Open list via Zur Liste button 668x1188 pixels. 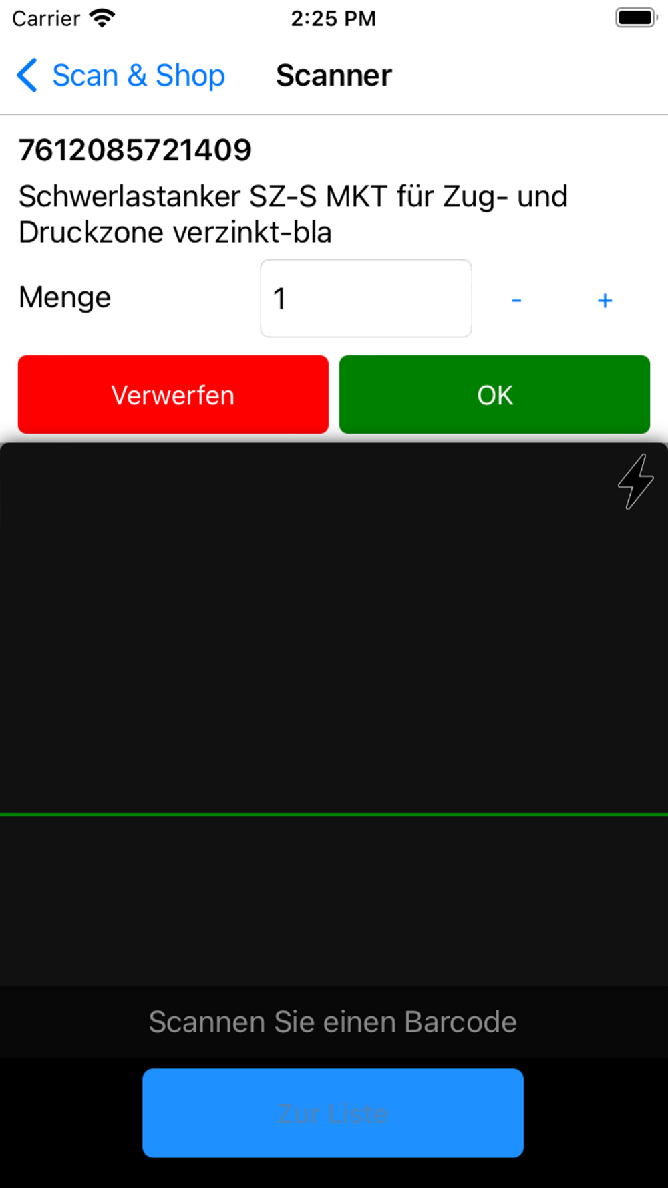(x=333, y=1112)
